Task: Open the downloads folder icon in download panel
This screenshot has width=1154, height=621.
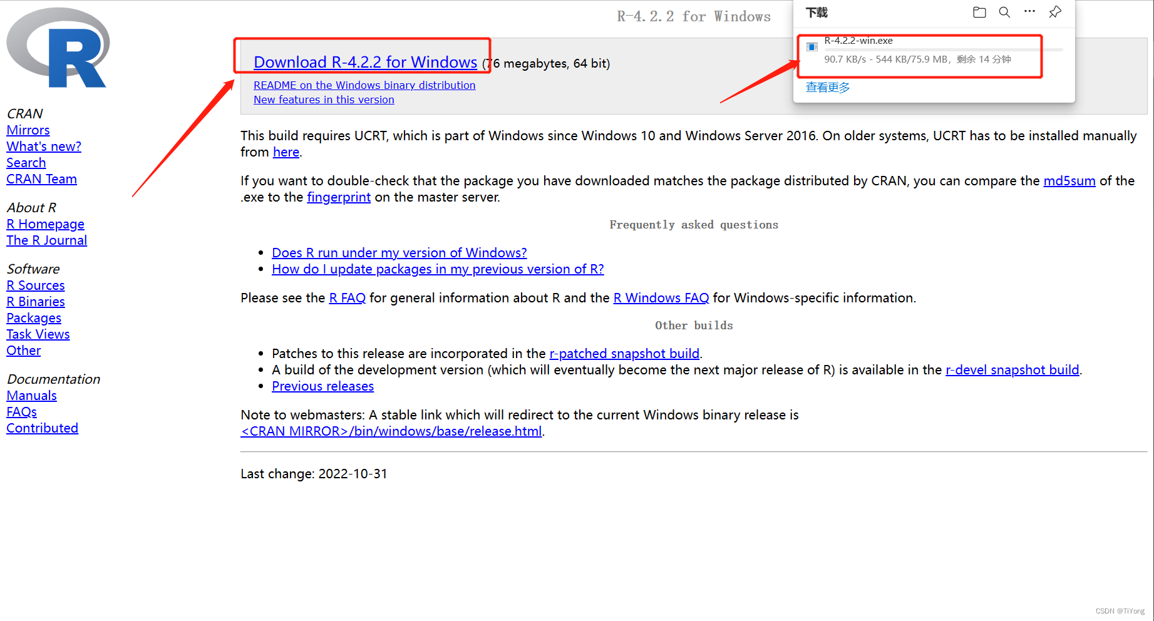Action: 979,12
